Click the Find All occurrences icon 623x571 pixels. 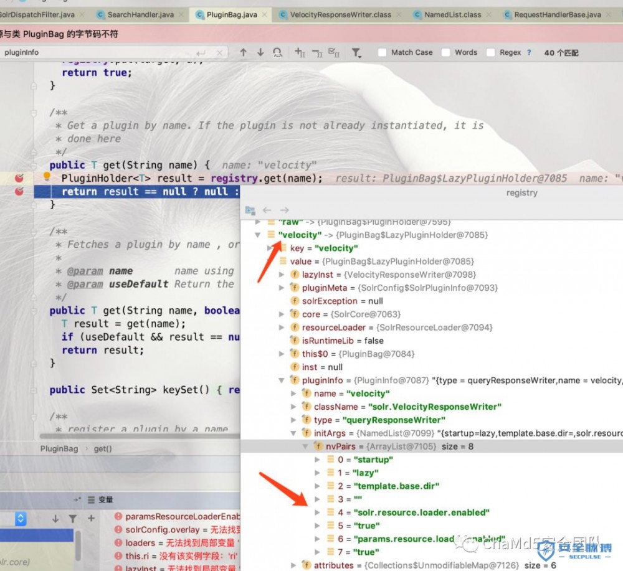point(278,52)
